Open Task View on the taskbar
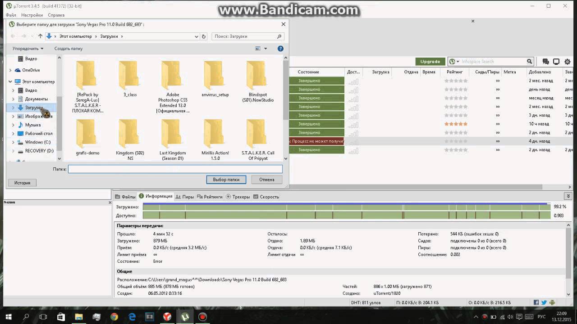577x324 pixels. [x=43, y=317]
